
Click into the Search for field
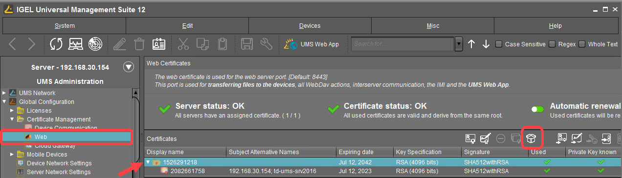(403, 44)
